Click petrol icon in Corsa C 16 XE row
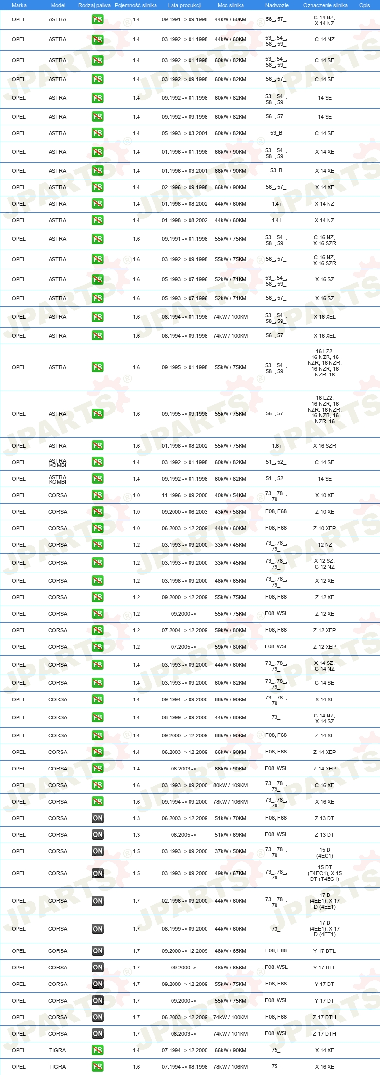Viewport: 380px width, 1075px height. 98,785
